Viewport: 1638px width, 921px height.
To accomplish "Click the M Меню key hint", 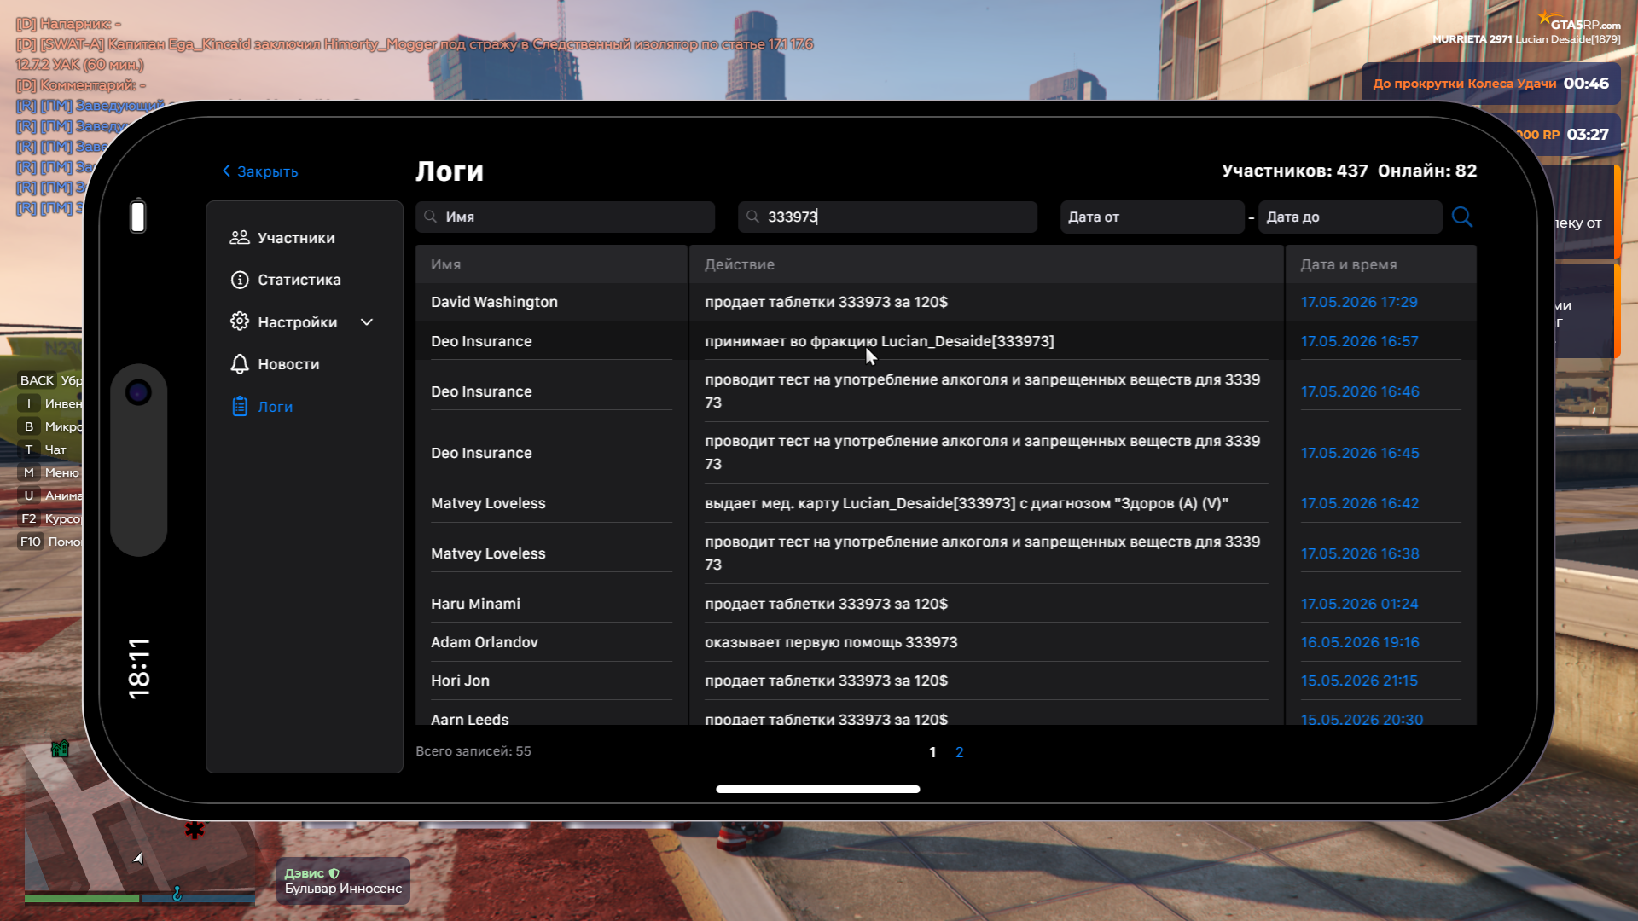I will click(49, 472).
